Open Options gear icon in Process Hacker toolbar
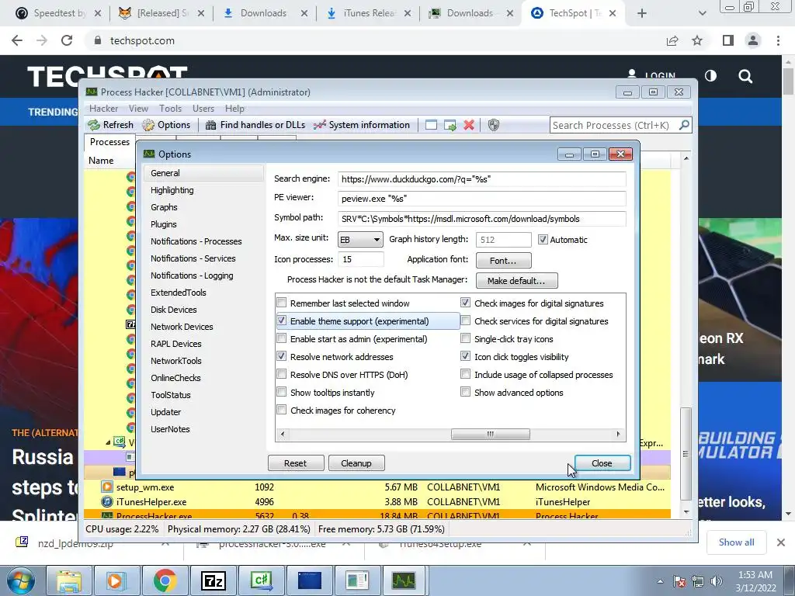The width and height of the screenshot is (795, 596). (x=148, y=125)
